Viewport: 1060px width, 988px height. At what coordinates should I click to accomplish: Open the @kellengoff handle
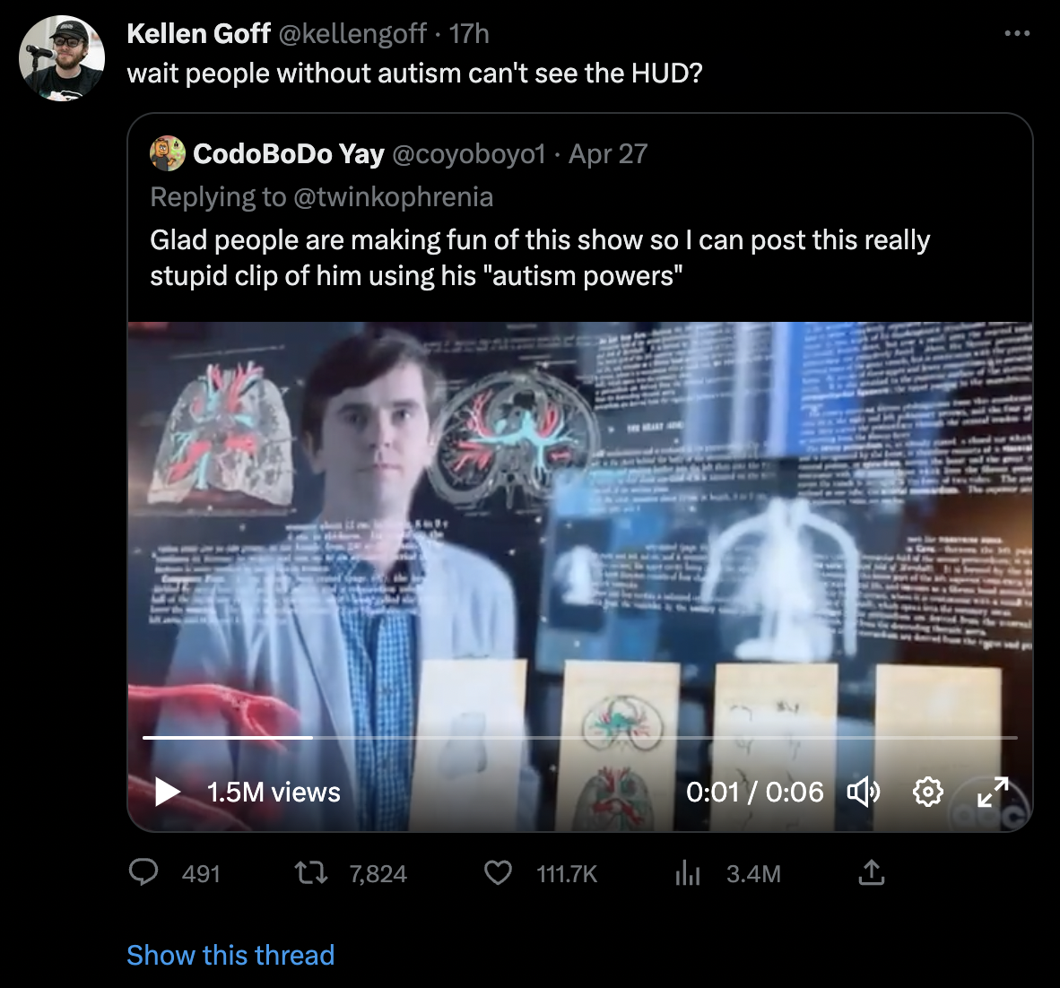click(352, 34)
